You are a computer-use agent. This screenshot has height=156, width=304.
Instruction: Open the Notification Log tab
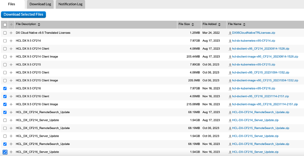click(x=70, y=4)
